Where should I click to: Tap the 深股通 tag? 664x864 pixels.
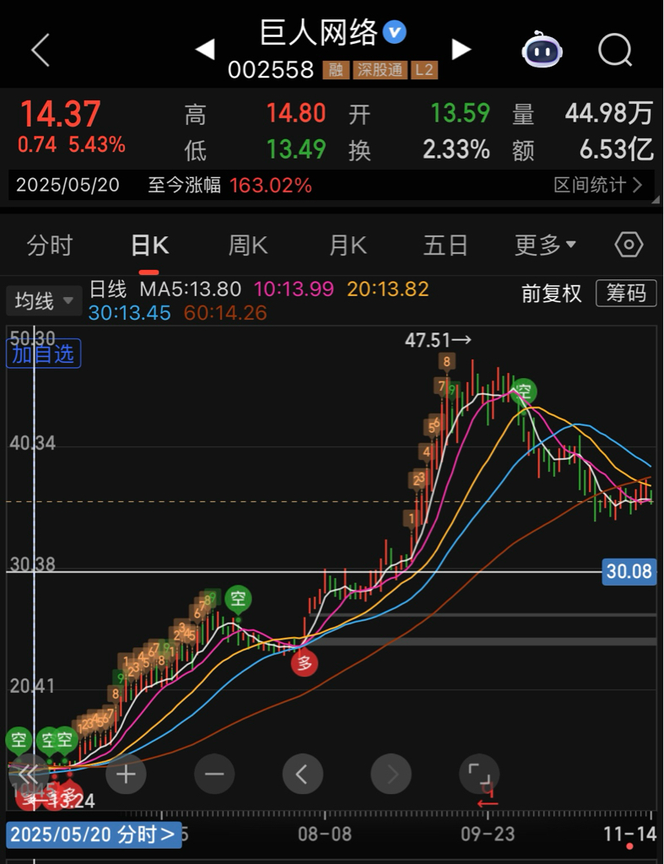click(x=380, y=70)
